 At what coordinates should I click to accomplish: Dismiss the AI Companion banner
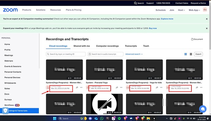click(x=207, y=19)
